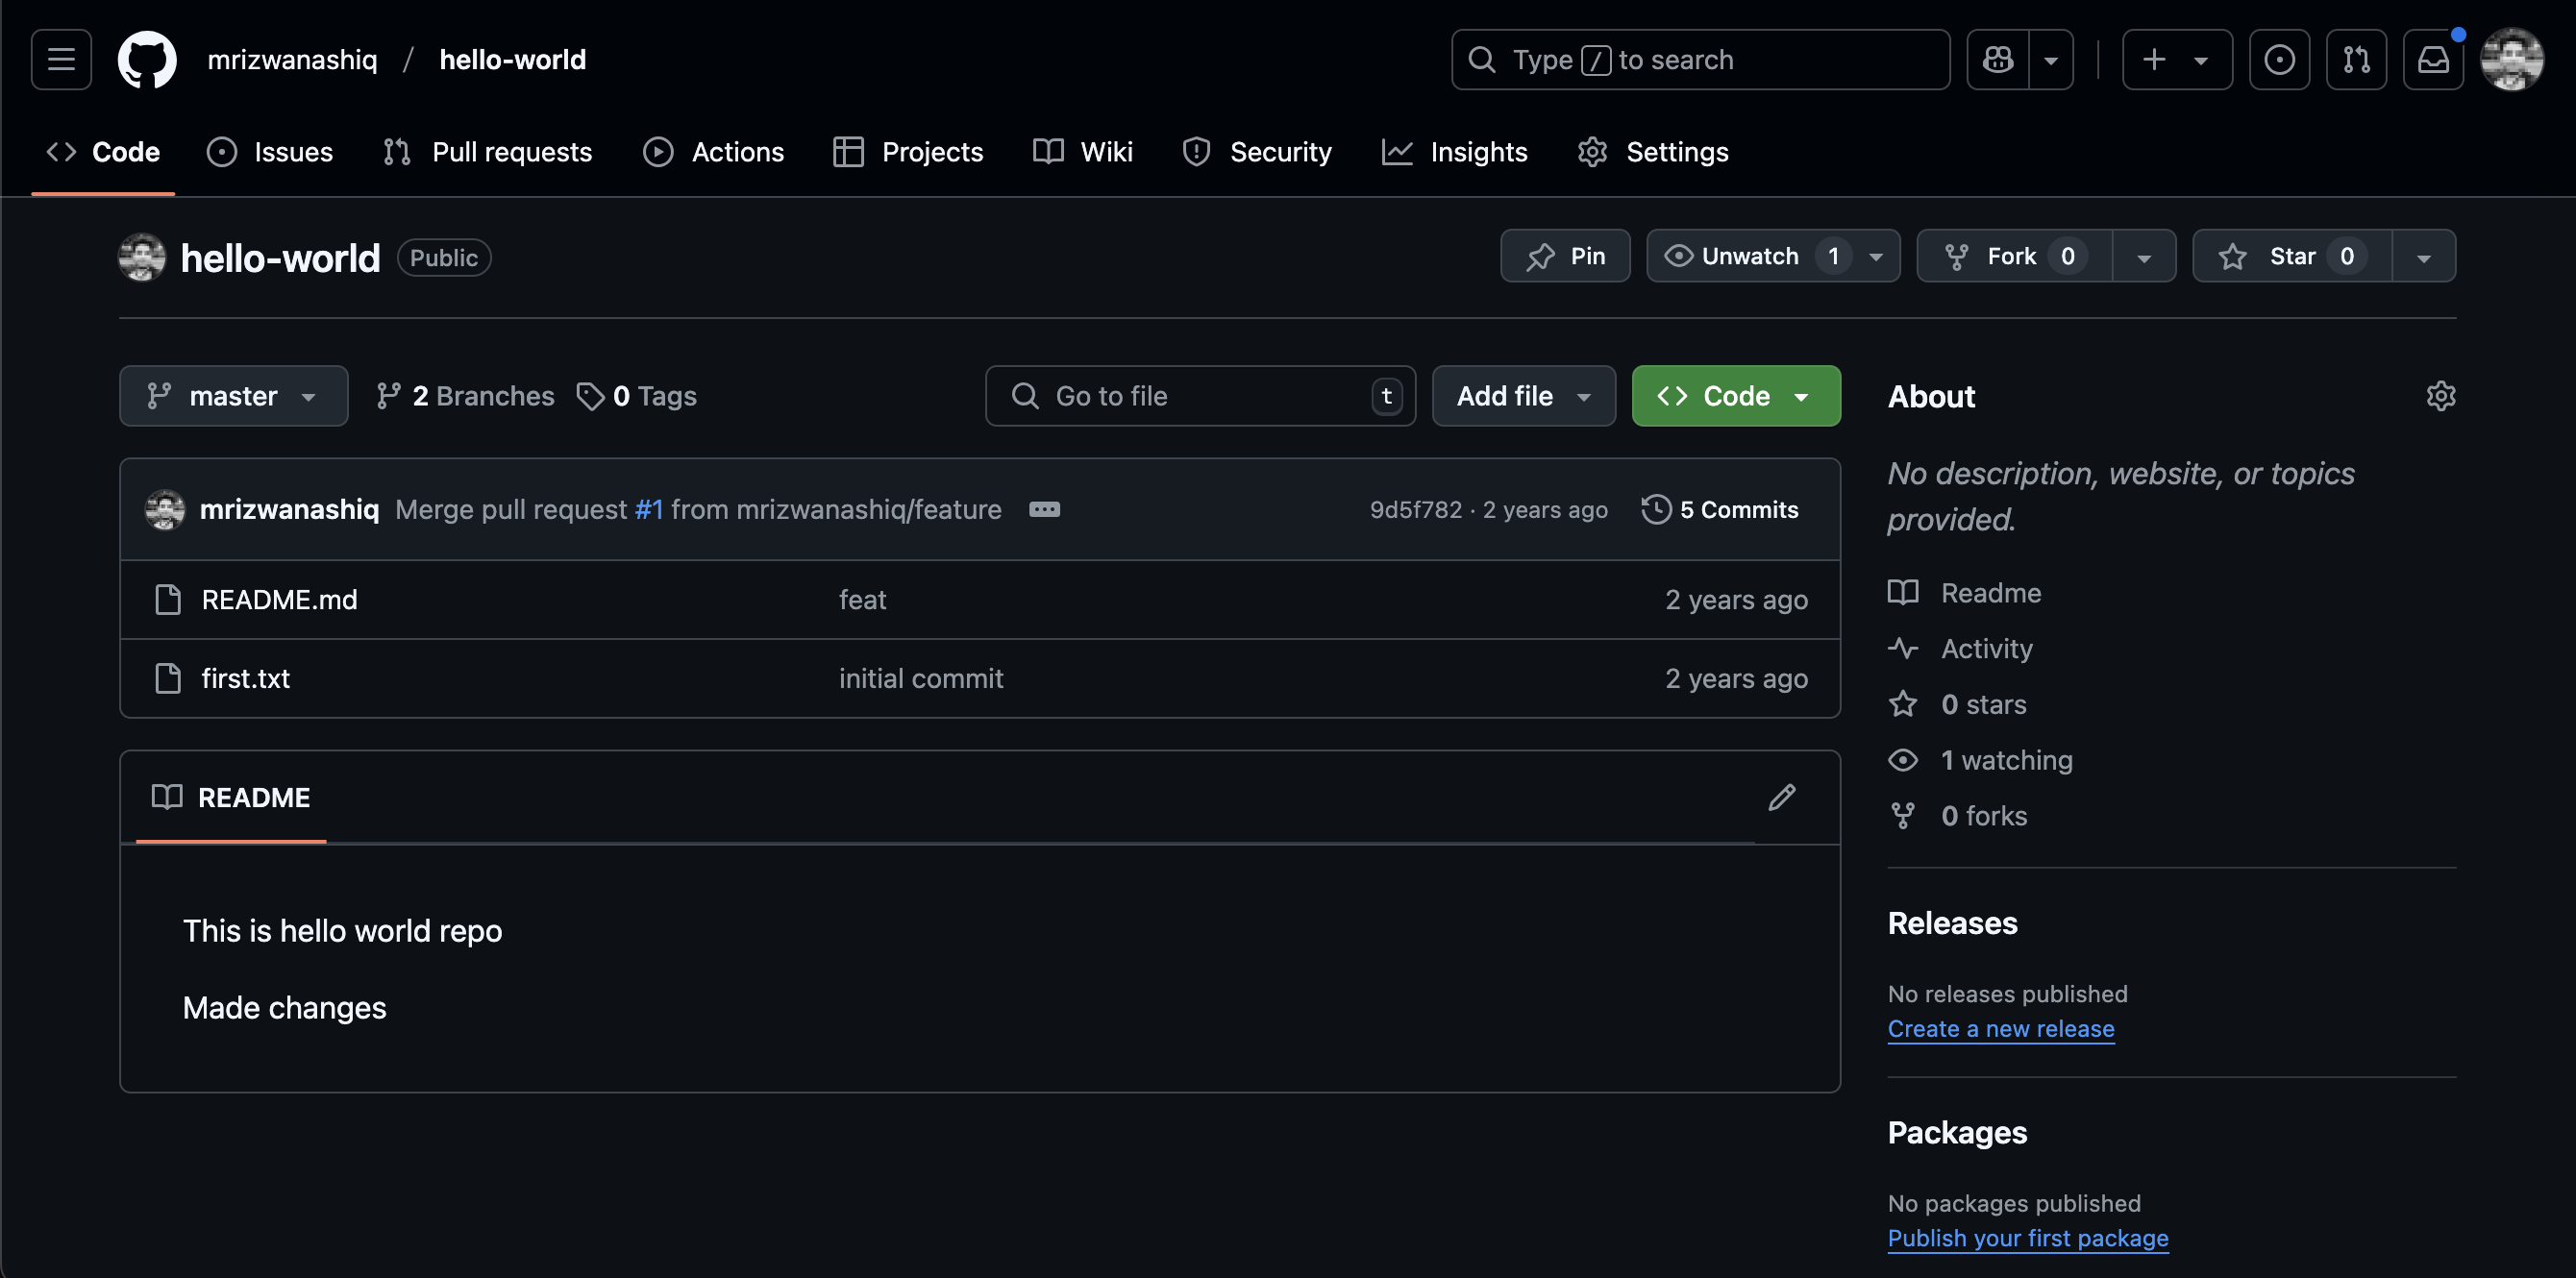Viewport: 2576px width, 1278px height.
Task: Open the Actions tab
Action: [x=714, y=152]
